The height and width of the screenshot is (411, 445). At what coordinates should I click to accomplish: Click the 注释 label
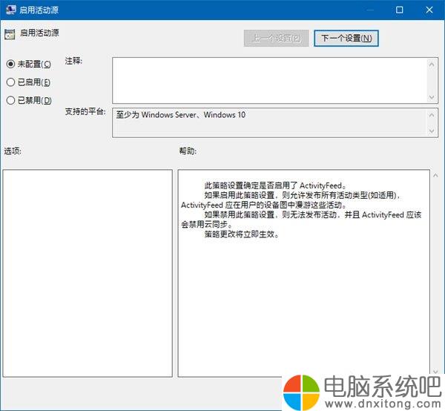[73, 61]
